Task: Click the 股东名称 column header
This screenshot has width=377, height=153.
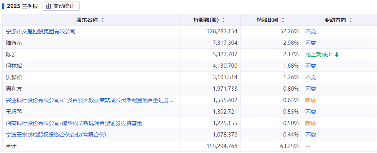Action: pyautogui.click(x=87, y=20)
